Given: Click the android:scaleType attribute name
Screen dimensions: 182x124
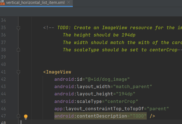Looking at the screenshot, I should pos(78,102).
